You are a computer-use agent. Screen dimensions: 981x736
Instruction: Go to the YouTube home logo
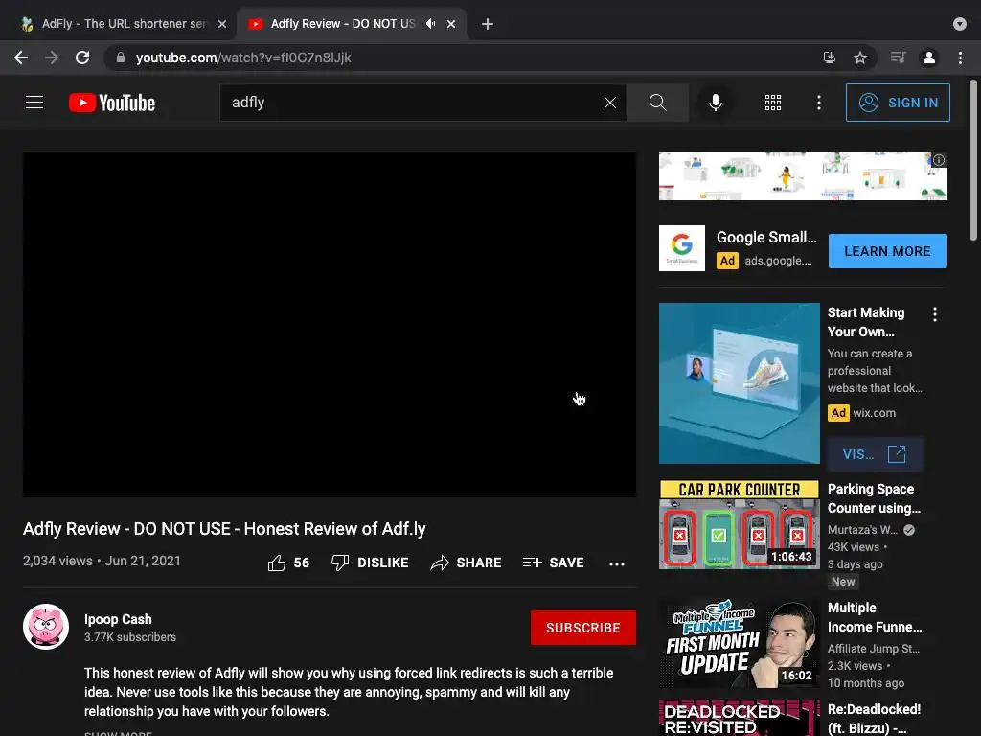coord(112,103)
